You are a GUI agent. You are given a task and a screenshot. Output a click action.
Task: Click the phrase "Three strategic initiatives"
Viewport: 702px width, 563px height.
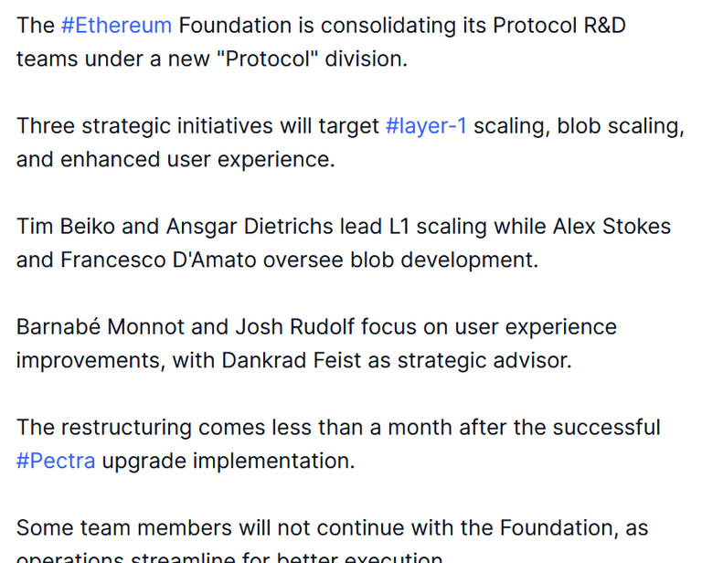(144, 126)
